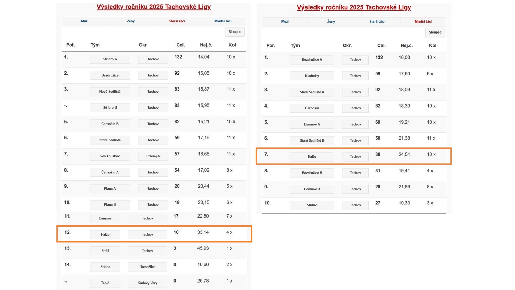This screenshot has height=290, width=515.
Task: Open Mladší žáci tab in left table
Action: (x=223, y=21)
